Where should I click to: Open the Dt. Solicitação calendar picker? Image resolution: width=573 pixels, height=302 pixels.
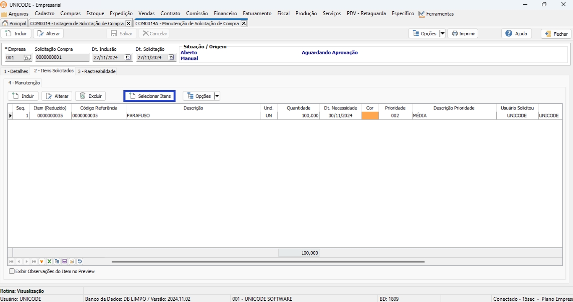pyautogui.click(x=172, y=57)
